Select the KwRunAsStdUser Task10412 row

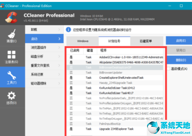(x=115, y=88)
